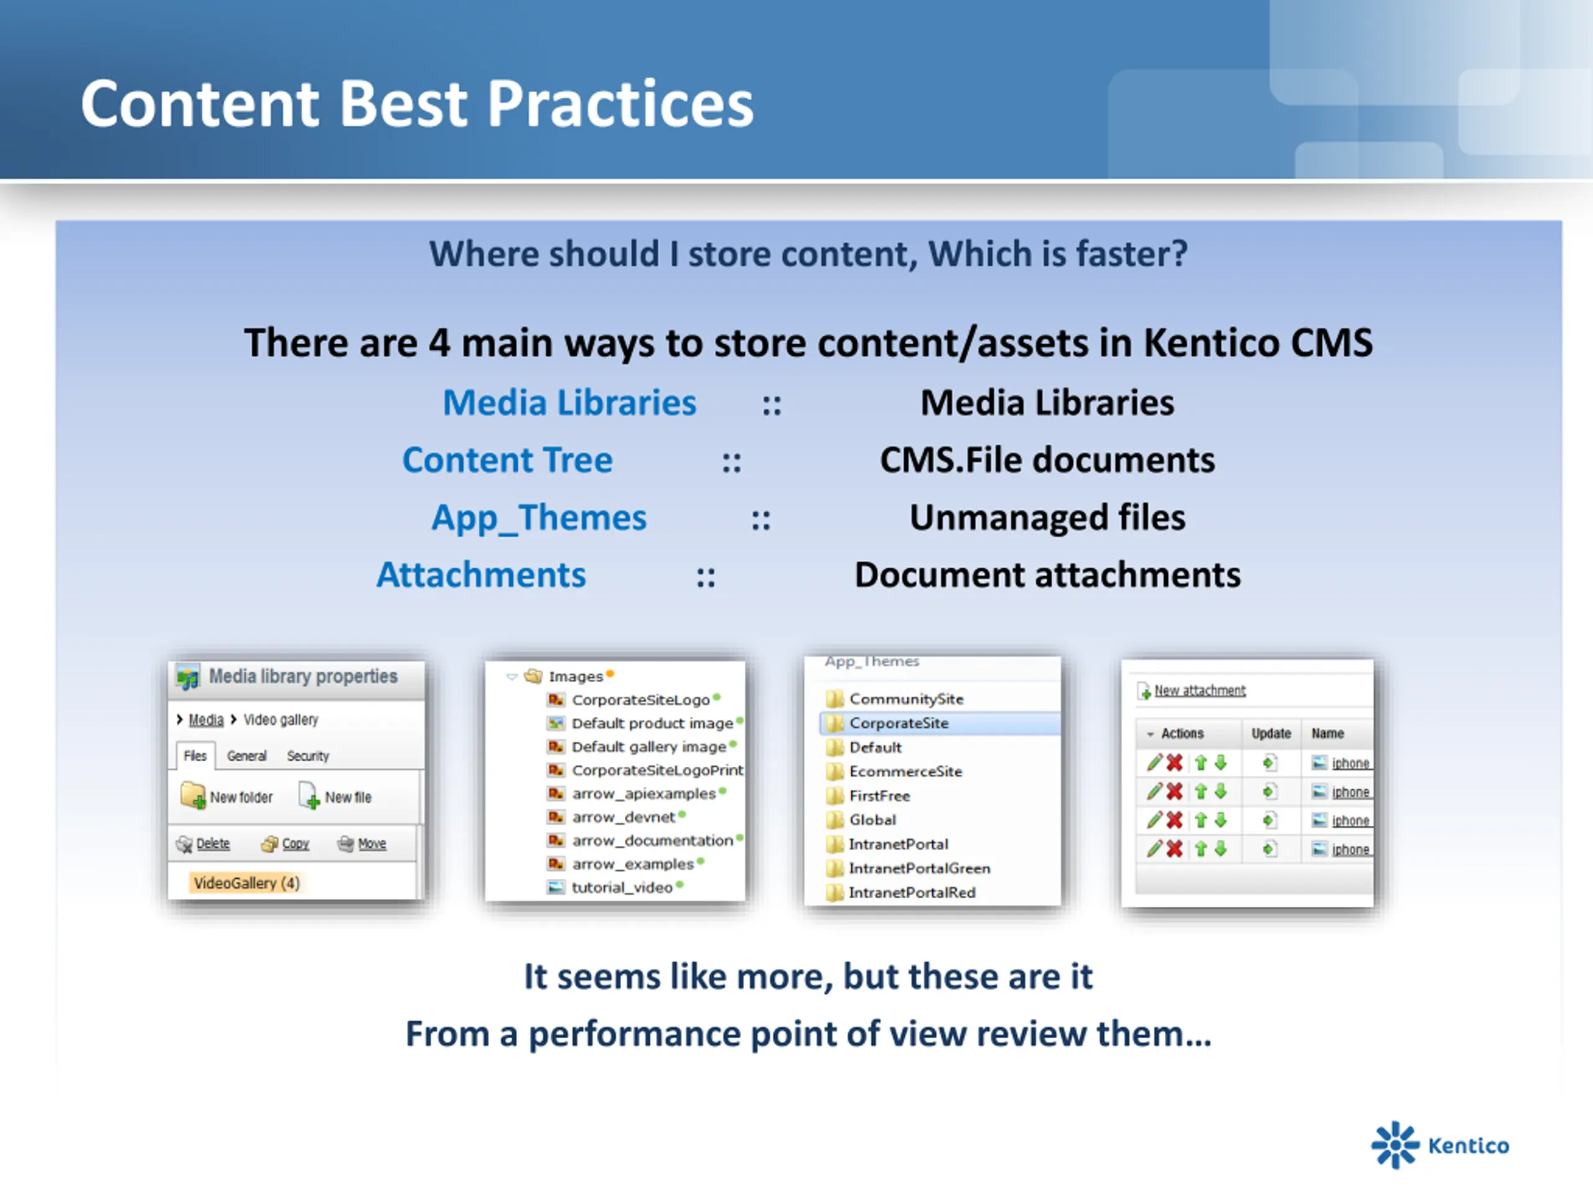Click the move-up arrow in first attachment row
The width and height of the screenshot is (1593, 1195).
1200,763
